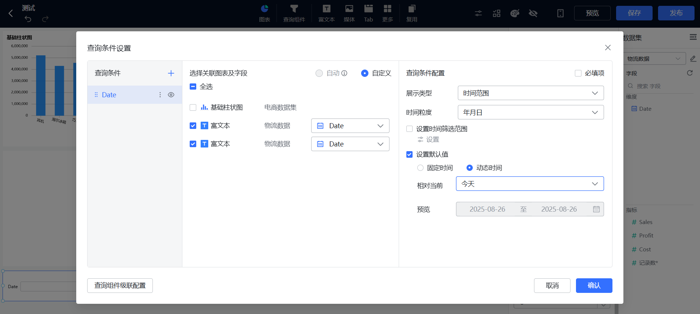The width and height of the screenshot is (700, 314).
Task: Click the 预览 preview button
Action: (x=592, y=13)
